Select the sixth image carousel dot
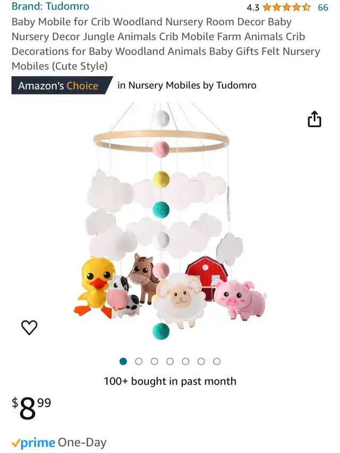Image resolution: width=340 pixels, height=453 pixels. (201, 362)
